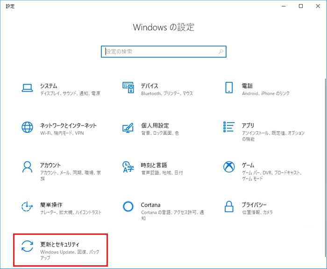Click the Wi-Fi, 機内モード, VPN description
This screenshot has width=327, height=269.
coord(62,133)
